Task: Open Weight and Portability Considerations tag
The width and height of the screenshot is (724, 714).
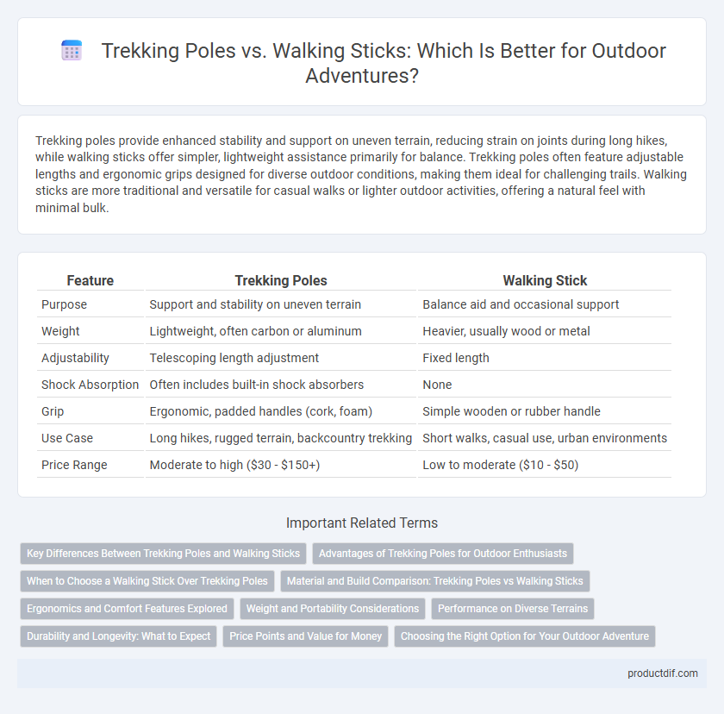Action: click(333, 609)
